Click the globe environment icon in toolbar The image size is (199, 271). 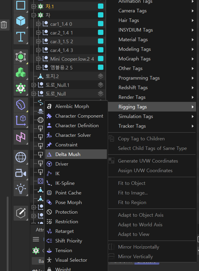coord(21,157)
